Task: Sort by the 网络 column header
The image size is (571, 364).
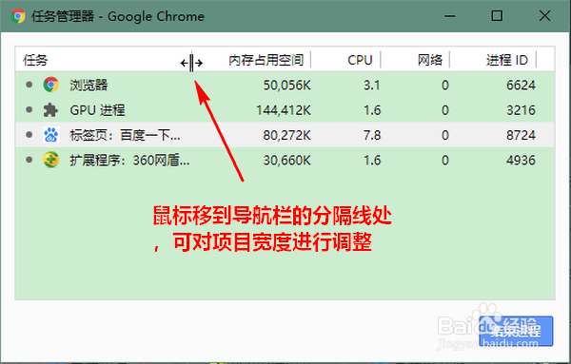Action: [x=430, y=60]
